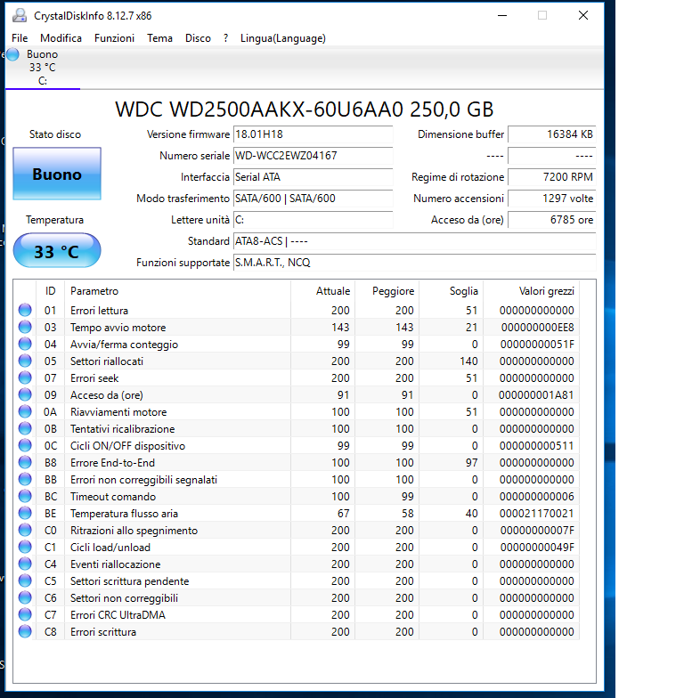Screen dimensions: 684x698
Task: Click status orb for C5 Settori scrittura pendente
Action: click(25, 580)
